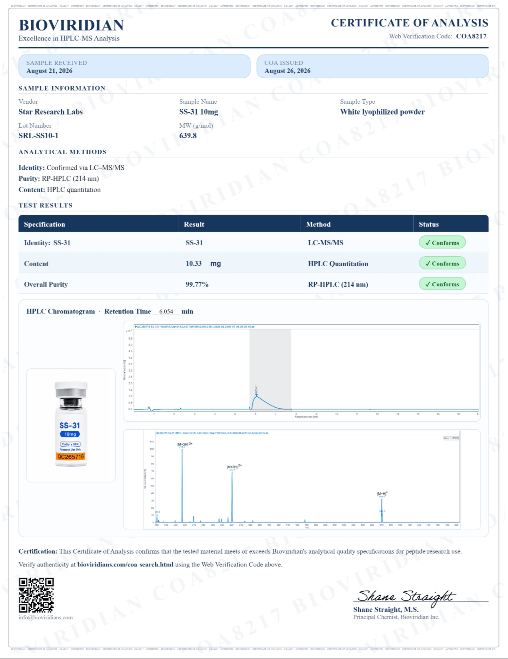
Task: Click the CERTIFICATE OF ANALYSIS heading
Action: [409, 23]
